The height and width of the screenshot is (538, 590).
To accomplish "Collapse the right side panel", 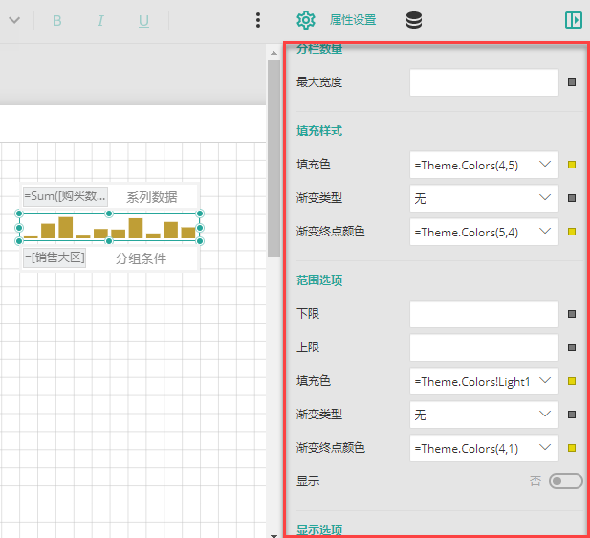I will tap(573, 20).
